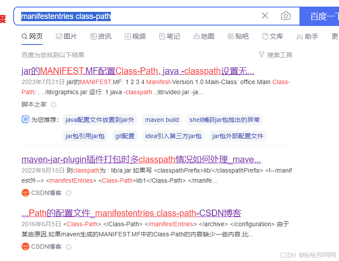Switch to the 文库 tab

tap(273, 37)
